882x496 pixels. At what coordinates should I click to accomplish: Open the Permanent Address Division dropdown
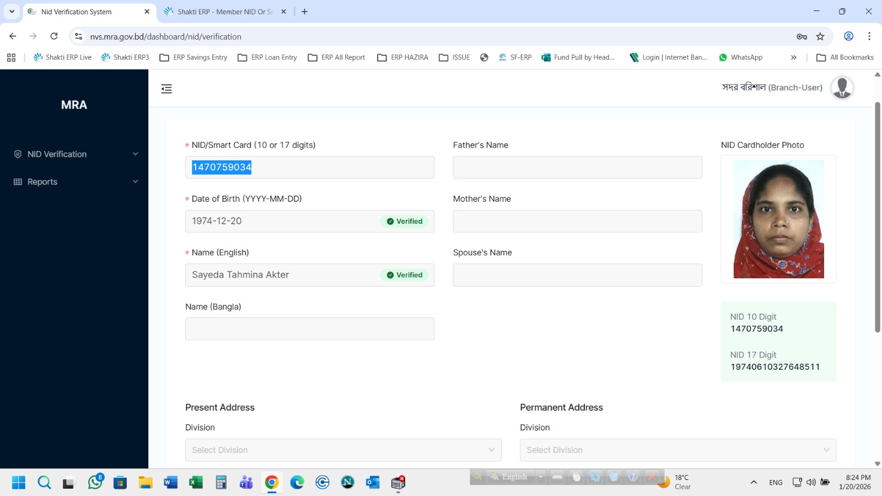[x=677, y=450]
